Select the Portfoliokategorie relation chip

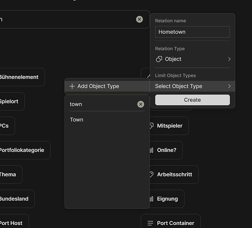point(25,150)
